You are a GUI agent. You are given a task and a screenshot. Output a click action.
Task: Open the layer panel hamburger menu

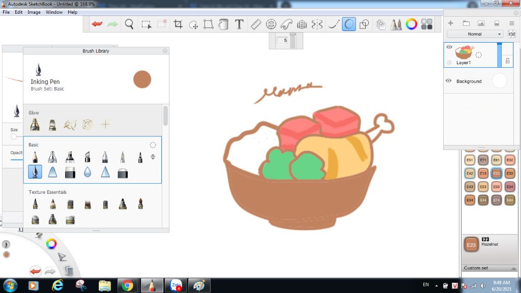(x=512, y=23)
